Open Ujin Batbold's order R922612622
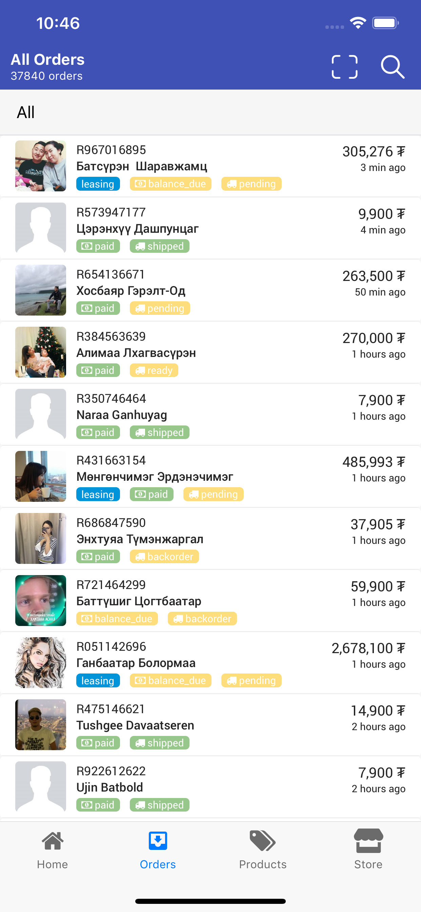Screen dimensions: 421x912 pyautogui.click(x=210, y=787)
